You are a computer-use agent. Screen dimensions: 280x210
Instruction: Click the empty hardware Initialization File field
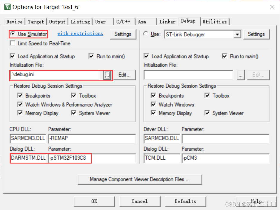188,75
